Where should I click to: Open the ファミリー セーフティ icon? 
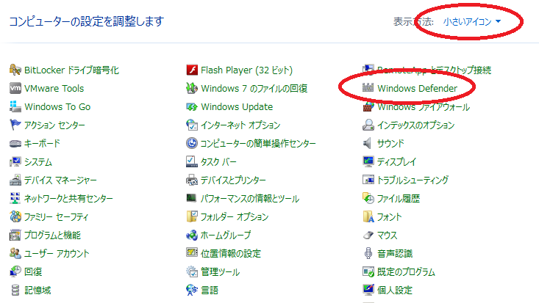pos(15,217)
